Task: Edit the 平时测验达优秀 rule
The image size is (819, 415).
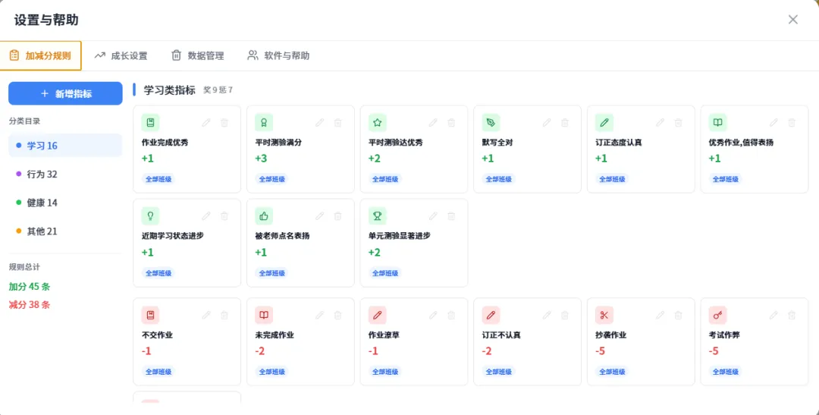Action: point(433,123)
